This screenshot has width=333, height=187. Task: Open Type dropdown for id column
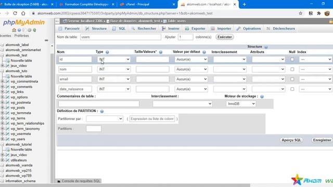114,59
